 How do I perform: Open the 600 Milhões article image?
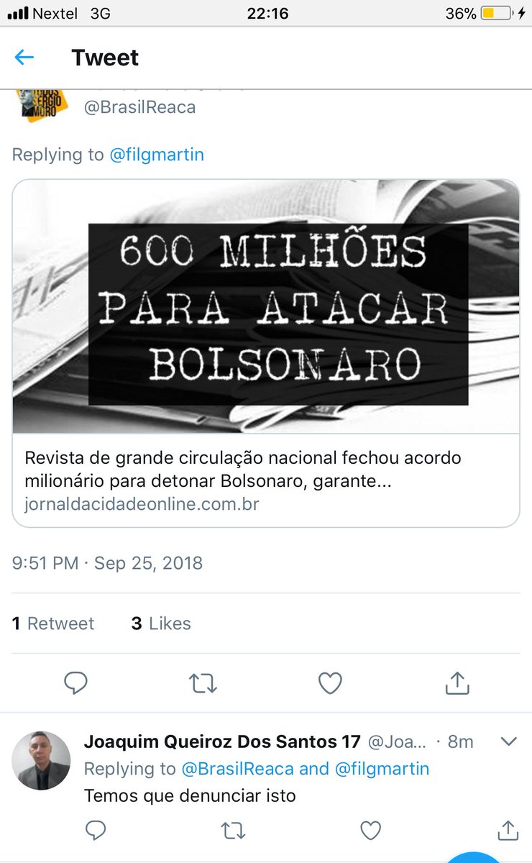(x=266, y=306)
